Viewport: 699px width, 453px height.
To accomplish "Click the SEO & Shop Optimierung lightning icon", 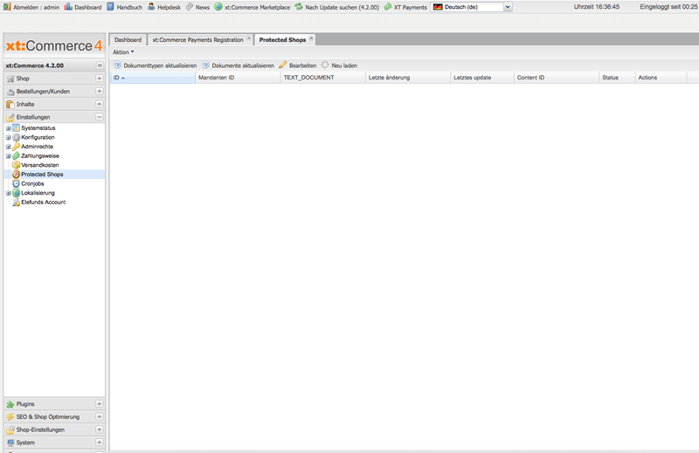I will tap(10, 417).
